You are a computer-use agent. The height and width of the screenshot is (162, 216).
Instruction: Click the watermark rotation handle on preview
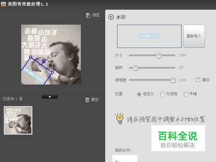pos(44,61)
